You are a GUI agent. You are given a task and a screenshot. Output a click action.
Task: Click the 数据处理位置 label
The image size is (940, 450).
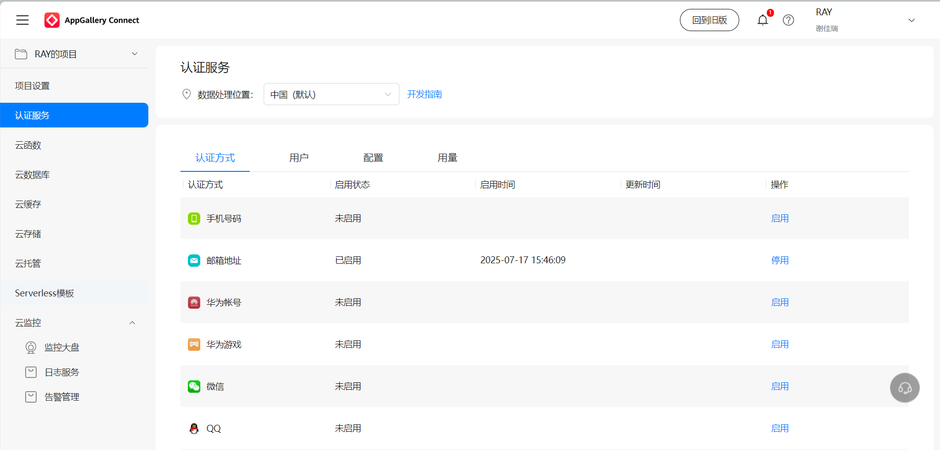click(x=225, y=94)
